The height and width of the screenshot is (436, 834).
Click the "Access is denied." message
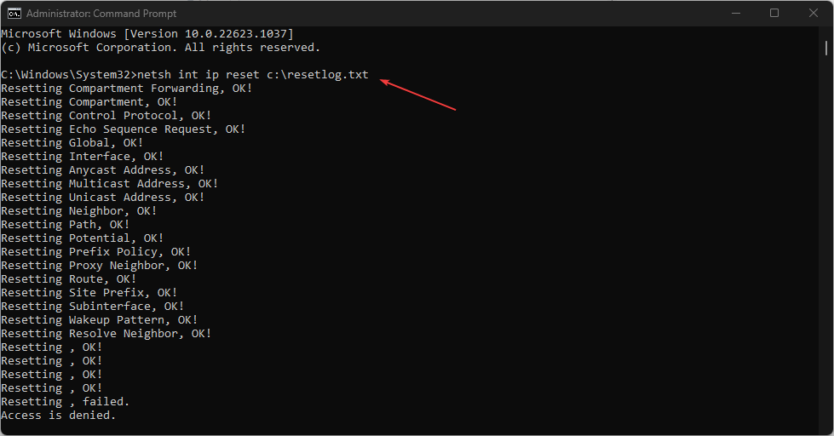click(x=58, y=416)
